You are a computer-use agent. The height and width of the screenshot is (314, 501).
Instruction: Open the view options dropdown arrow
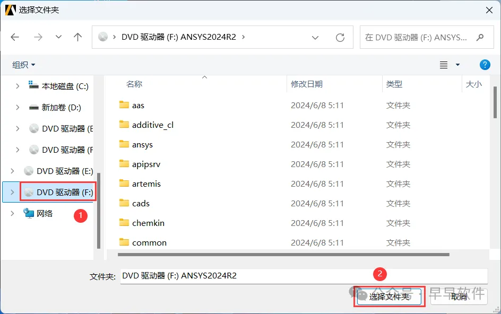pos(457,65)
